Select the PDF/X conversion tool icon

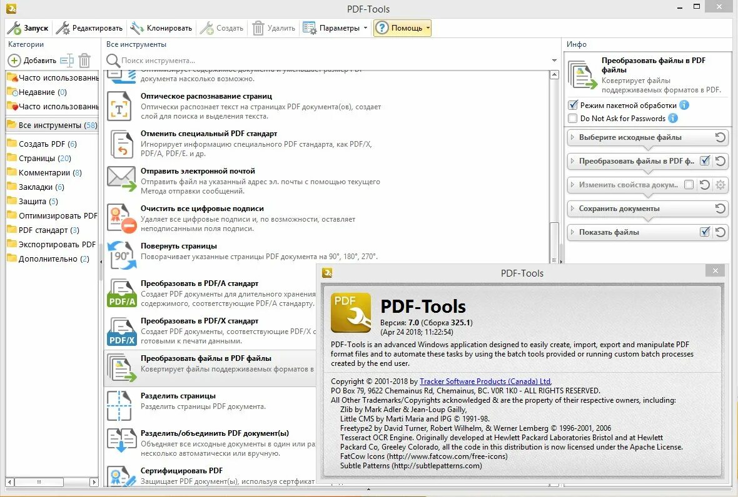[121, 330]
